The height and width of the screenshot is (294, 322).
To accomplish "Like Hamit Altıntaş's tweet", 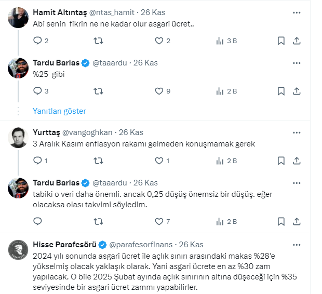I will point(159,41).
